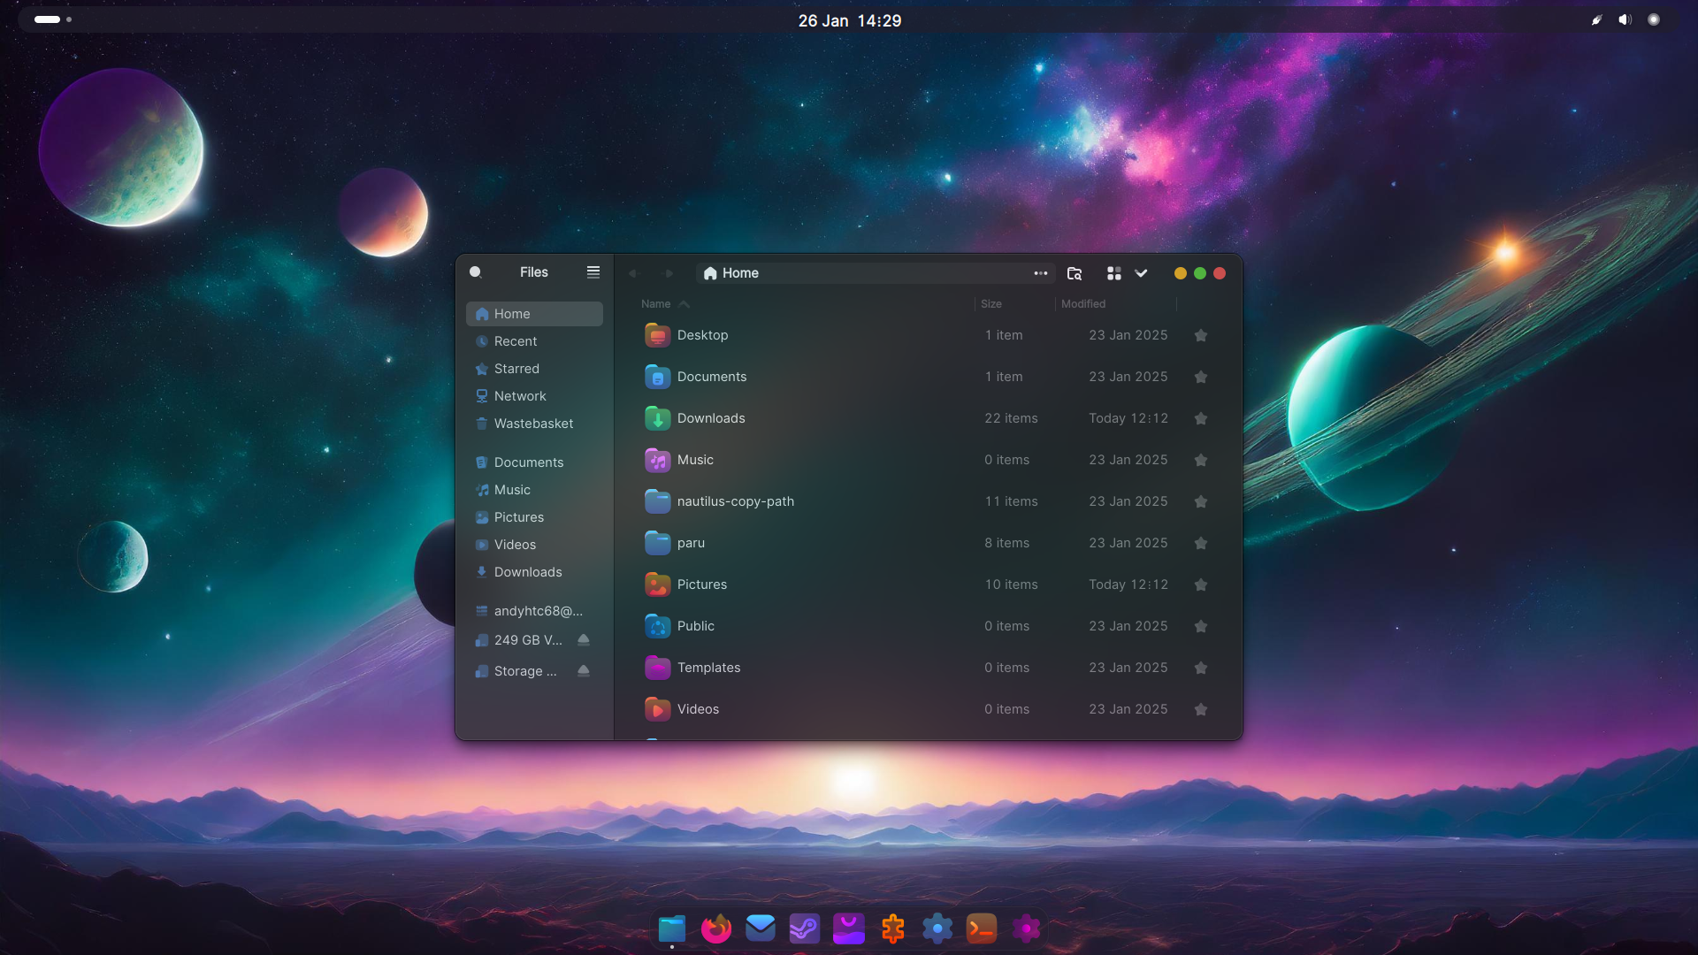Open the hamburger main menu
This screenshot has width=1698, height=955.
(x=593, y=272)
